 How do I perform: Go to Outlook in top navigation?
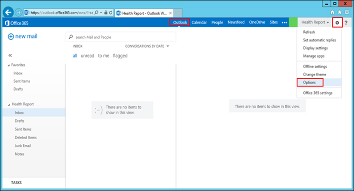tap(180, 22)
